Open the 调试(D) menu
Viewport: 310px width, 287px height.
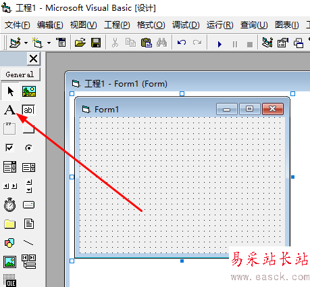(x=186, y=25)
